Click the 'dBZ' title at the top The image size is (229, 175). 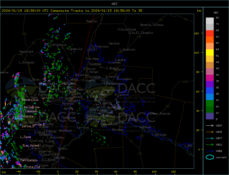tap(114, 4)
